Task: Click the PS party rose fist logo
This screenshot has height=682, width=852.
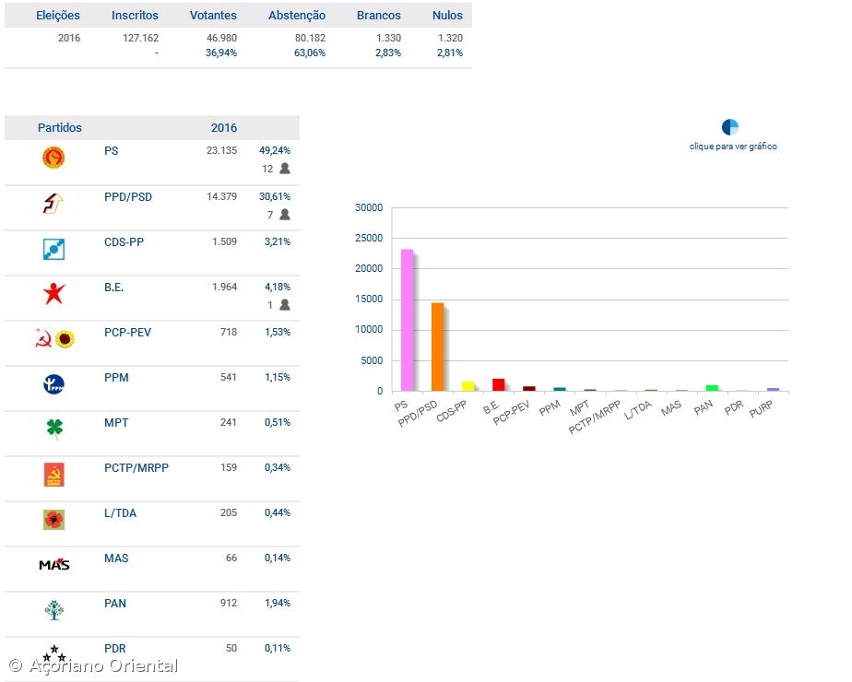Action: (x=53, y=159)
